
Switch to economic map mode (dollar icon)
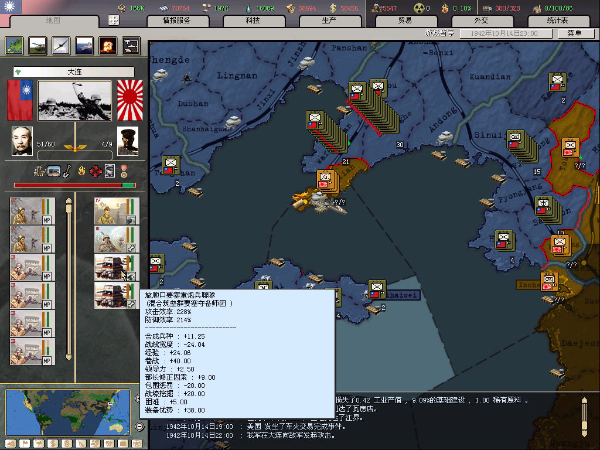[x=53, y=444]
